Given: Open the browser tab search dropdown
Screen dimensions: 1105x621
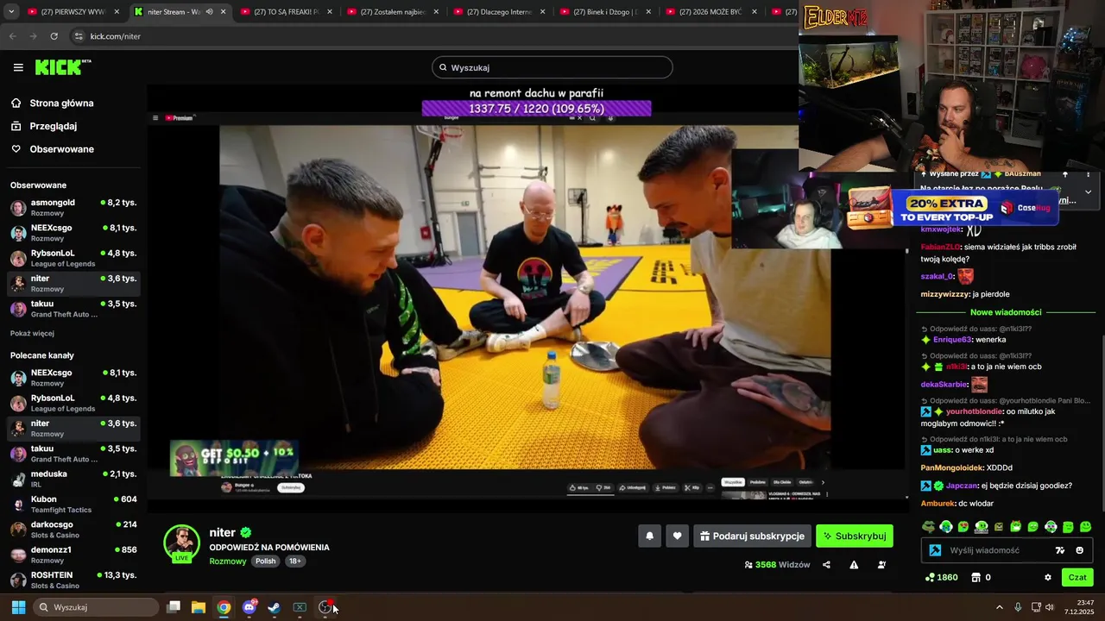Looking at the screenshot, I should [12, 12].
